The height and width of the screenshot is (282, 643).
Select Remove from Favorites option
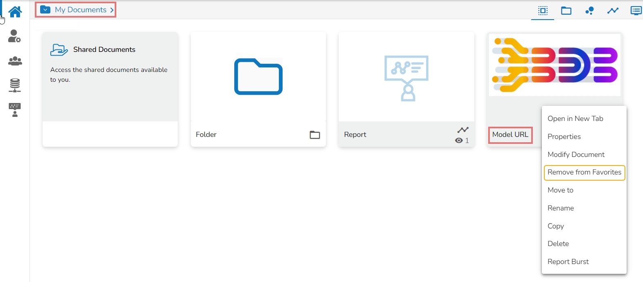584,172
